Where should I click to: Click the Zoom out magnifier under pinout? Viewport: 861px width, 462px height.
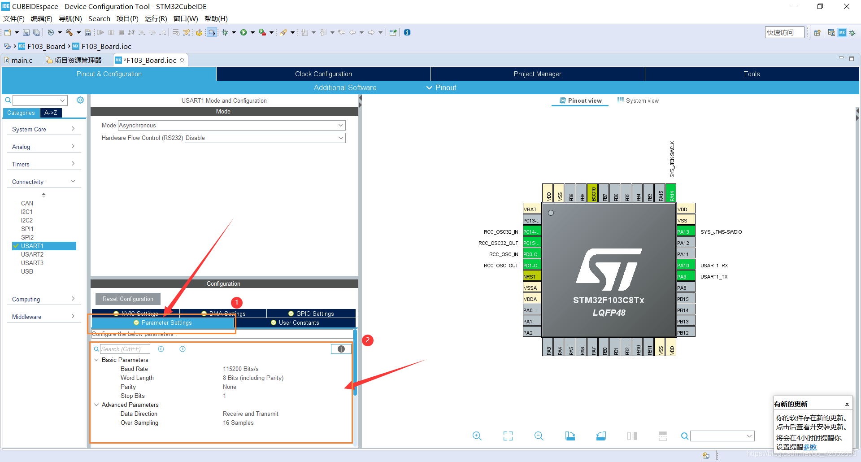(539, 436)
